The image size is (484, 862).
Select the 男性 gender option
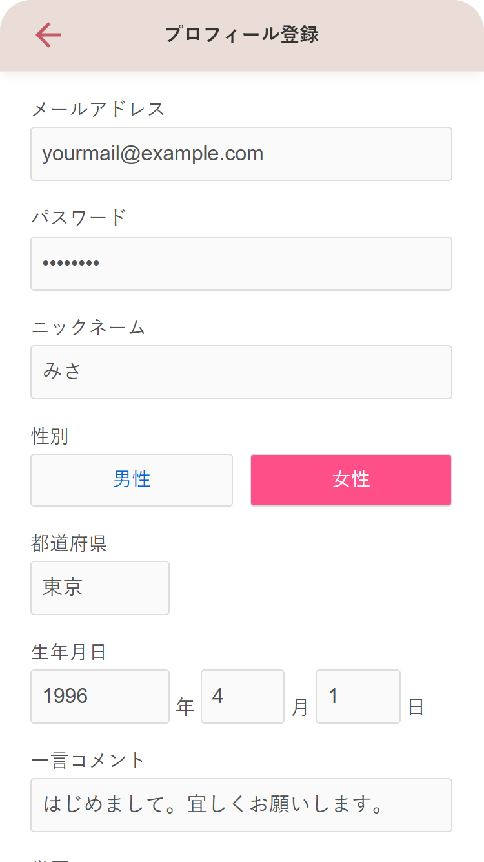pos(132,480)
